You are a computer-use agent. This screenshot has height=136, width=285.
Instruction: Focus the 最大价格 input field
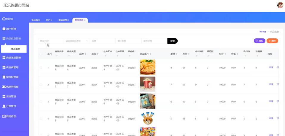coord(154,41)
